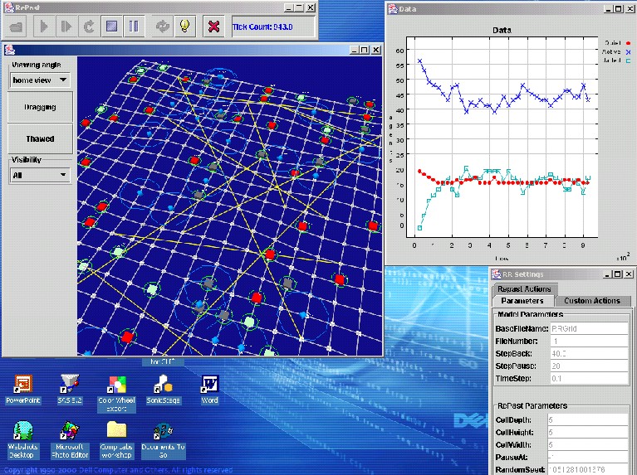The width and height of the screenshot is (637, 475).
Task: Click the CellWidth value field
Action: (588, 445)
